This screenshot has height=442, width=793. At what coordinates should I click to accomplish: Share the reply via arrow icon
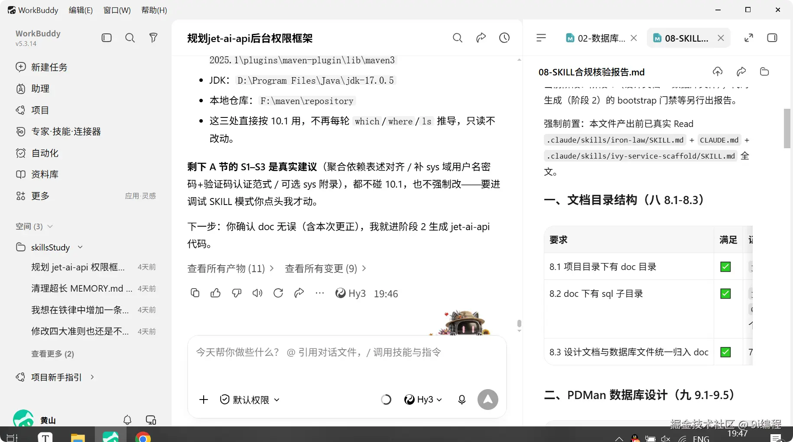pos(299,293)
